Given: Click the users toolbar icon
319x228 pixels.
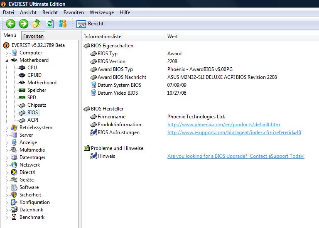Looking at the screenshot, I should coord(62,24).
